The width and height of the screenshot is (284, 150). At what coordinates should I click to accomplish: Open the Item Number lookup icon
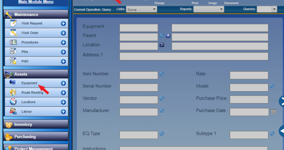pos(162,74)
